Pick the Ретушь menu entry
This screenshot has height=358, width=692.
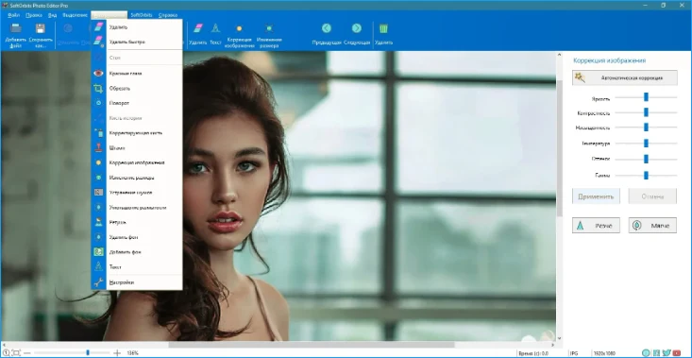tap(137, 222)
